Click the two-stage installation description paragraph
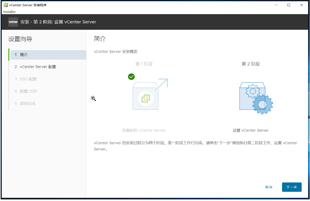310x201 pixels. [196, 146]
